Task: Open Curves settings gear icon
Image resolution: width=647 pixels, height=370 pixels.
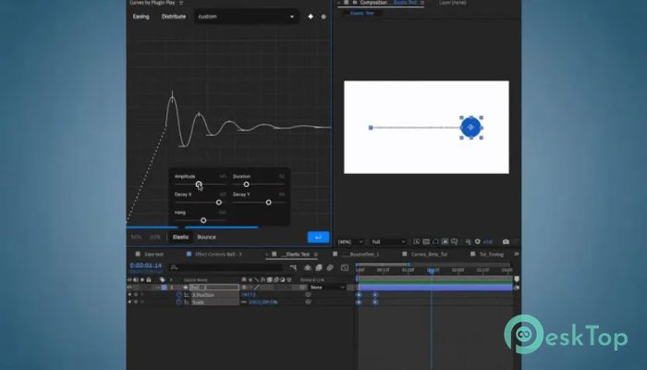Action: click(x=323, y=17)
